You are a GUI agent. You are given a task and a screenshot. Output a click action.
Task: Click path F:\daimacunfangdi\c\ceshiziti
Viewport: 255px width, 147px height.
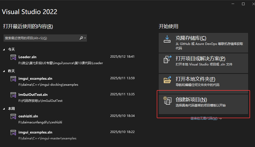[40, 122]
